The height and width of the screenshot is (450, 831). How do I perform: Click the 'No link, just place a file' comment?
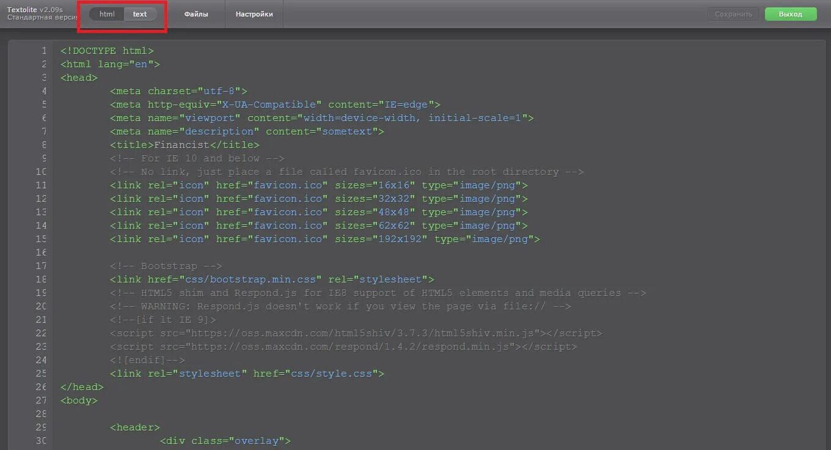(347, 172)
